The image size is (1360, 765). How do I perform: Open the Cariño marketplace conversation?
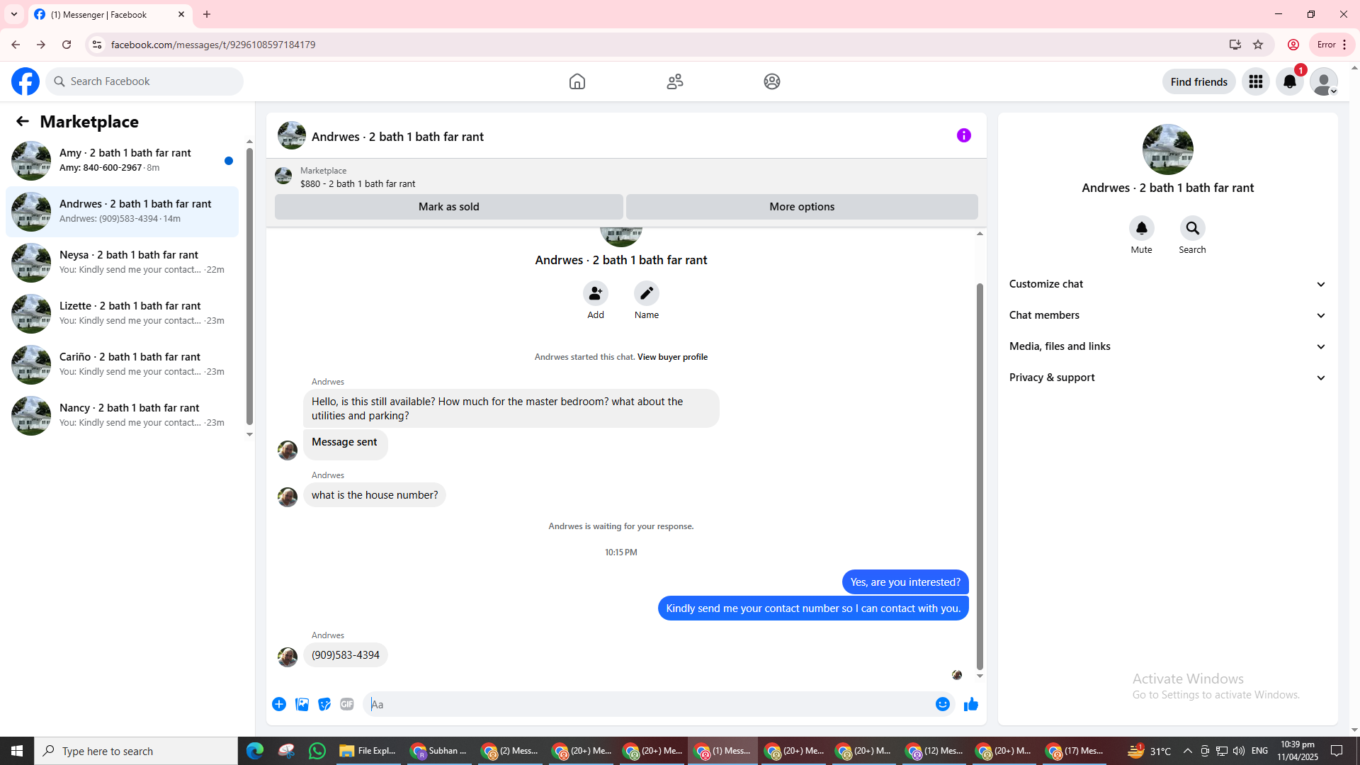(x=122, y=365)
